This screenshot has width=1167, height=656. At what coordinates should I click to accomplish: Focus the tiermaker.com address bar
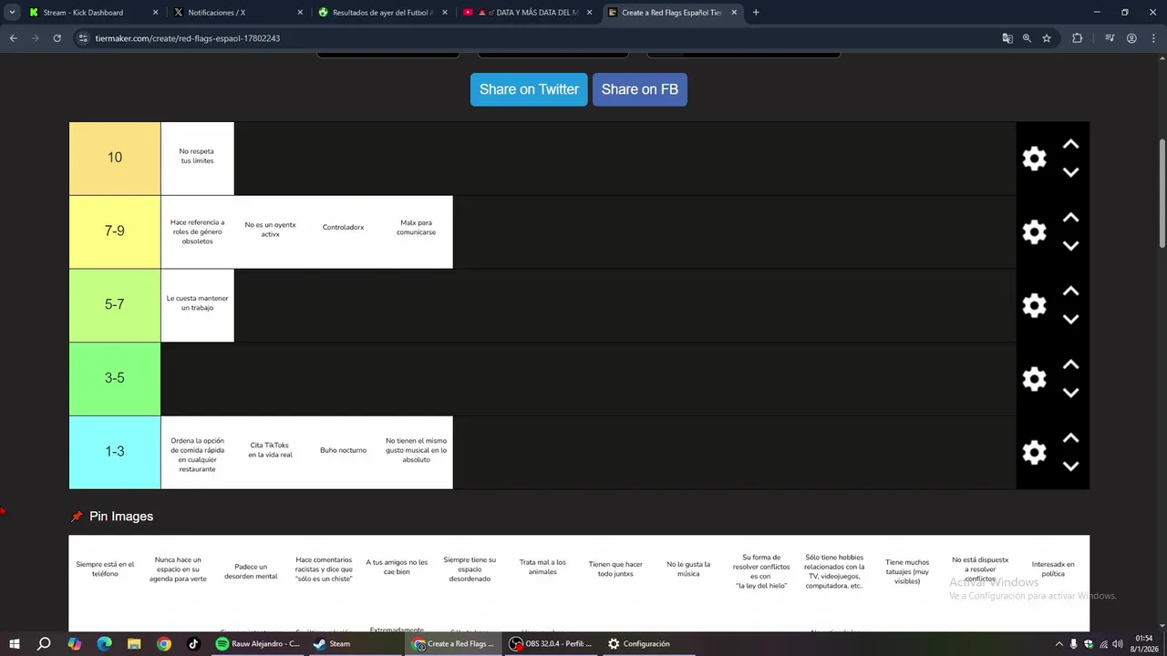[538, 38]
